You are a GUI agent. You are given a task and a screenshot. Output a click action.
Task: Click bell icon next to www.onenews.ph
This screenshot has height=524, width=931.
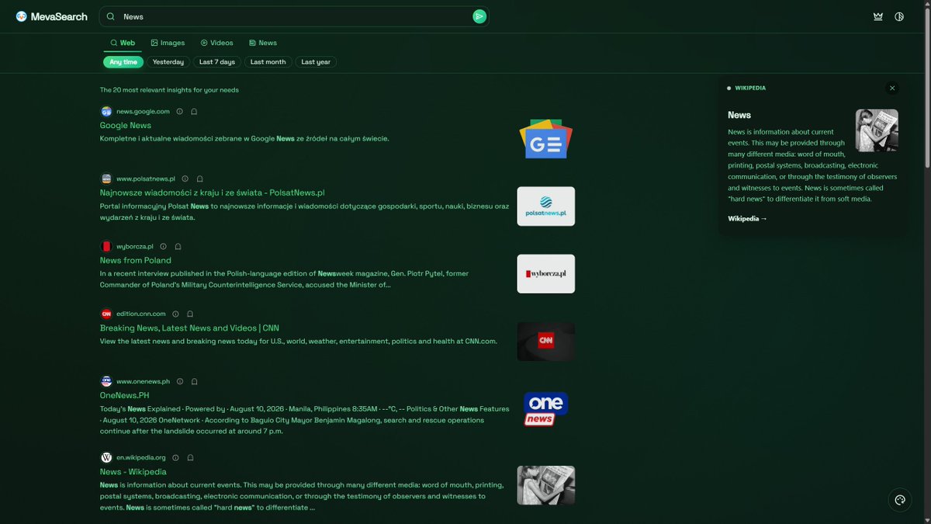(195, 381)
